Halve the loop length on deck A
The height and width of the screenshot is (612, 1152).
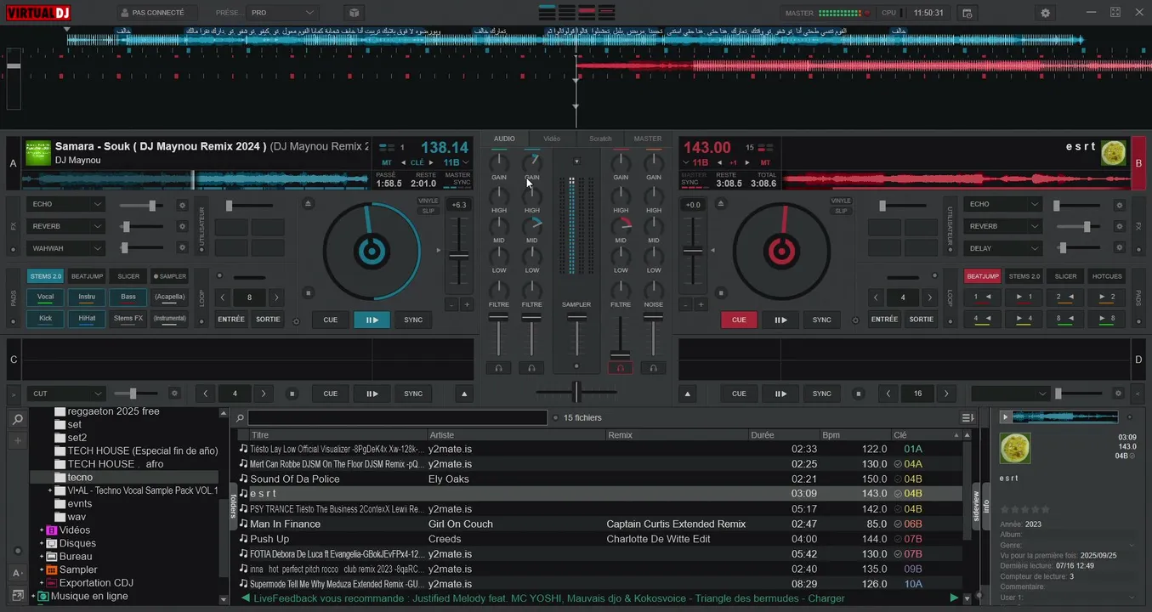click(x=223, y=297)
